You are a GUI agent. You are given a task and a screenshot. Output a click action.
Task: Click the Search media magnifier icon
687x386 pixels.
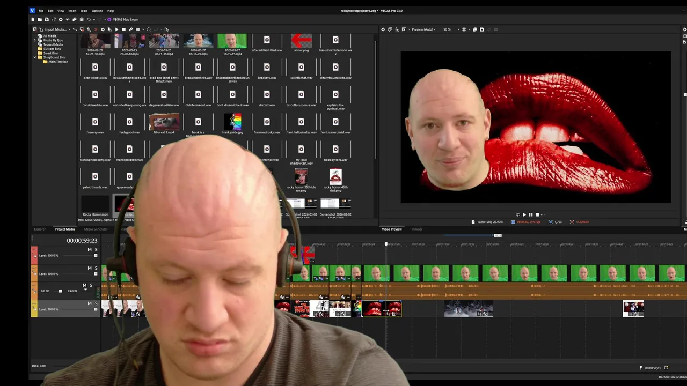click(x=149, y=29)
